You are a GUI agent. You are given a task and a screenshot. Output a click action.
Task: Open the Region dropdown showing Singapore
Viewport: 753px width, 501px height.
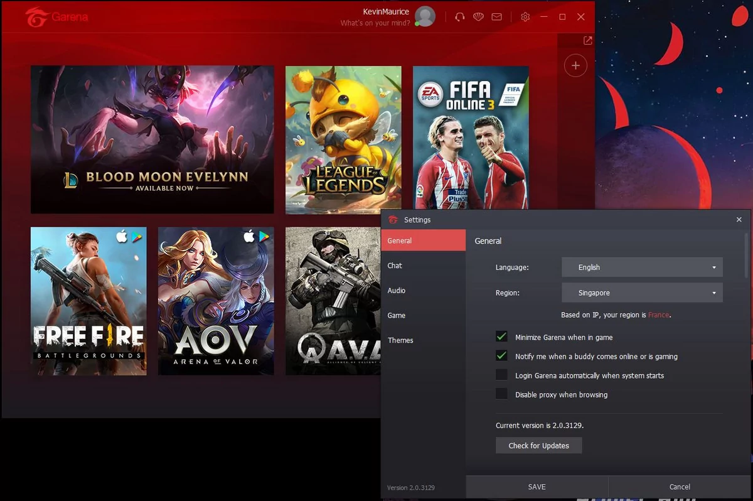[x=642, y=293]
